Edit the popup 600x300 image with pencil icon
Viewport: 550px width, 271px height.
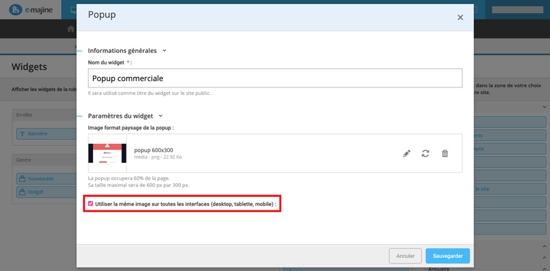406,153
